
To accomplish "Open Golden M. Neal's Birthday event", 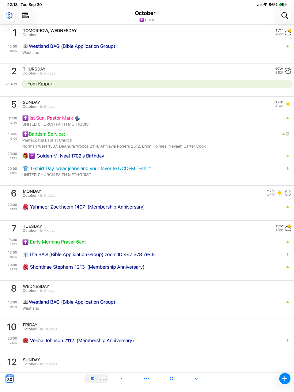I will click(70, 156).
